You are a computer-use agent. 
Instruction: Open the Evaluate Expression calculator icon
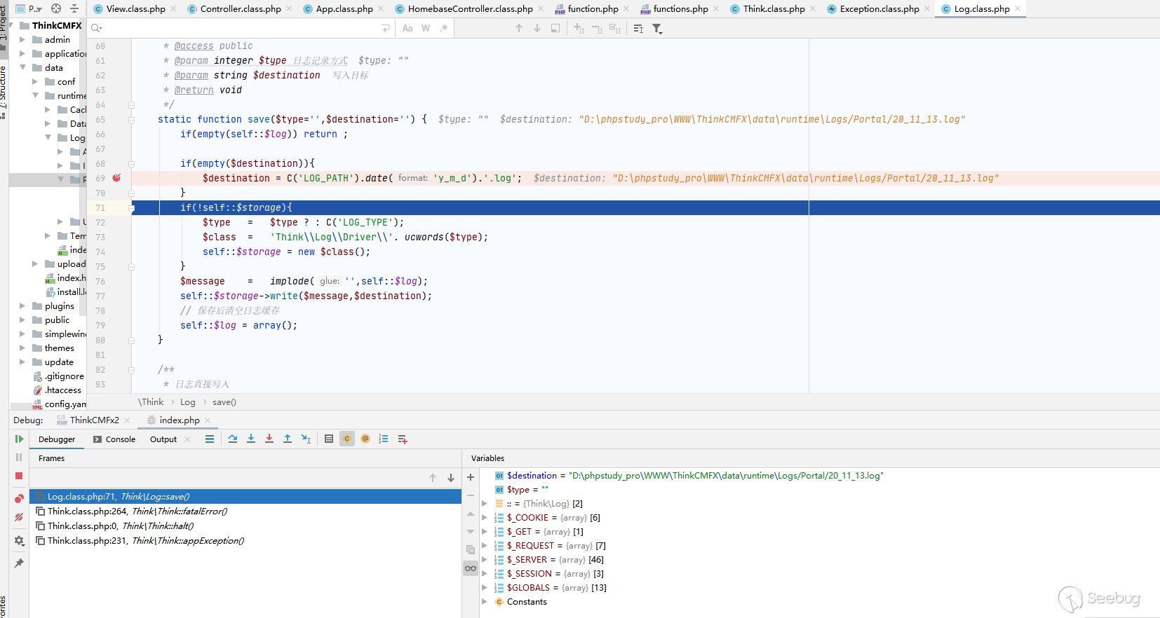point(329,439)
